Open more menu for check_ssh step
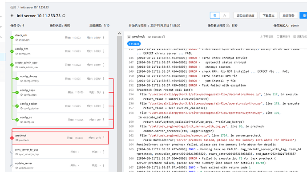Viewport: 307px width, 172px height. click(104, 37)
